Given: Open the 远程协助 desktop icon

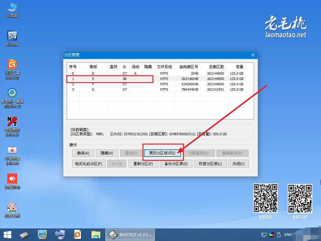Looking at the screenshot, I should point(12,181).
